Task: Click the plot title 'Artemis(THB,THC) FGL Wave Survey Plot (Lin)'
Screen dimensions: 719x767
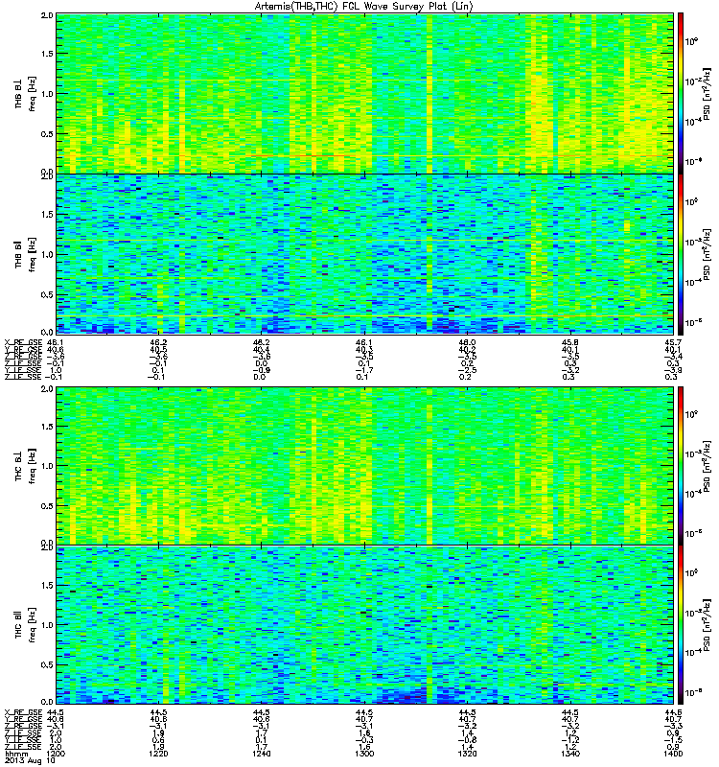Action: (x=364, y=7)
